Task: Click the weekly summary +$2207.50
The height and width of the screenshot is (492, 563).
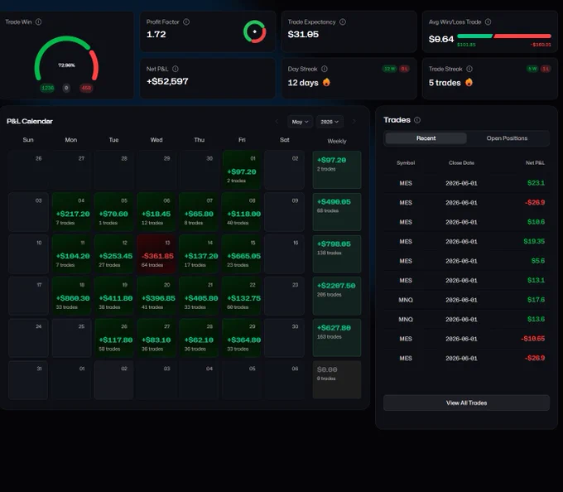Action: (337, 296)
